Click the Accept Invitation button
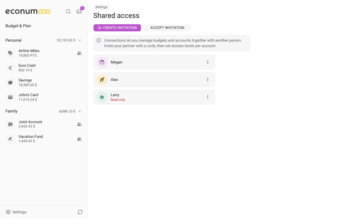 (x=167, y=28)
